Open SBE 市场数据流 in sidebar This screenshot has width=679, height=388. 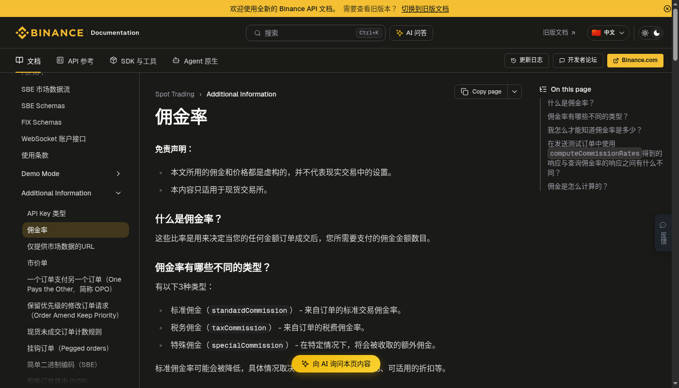(46, 89)
